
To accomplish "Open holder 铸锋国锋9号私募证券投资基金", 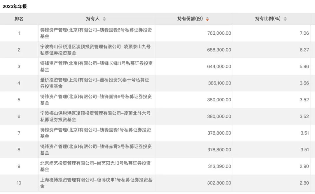I will tap(96, 100).
